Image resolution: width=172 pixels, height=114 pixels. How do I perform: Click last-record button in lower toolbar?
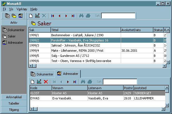click(75, 82)
